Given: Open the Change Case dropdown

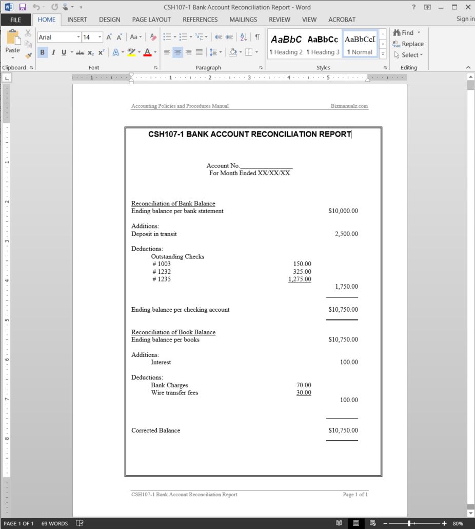Looking at the screenshot, I should [136, 37].
